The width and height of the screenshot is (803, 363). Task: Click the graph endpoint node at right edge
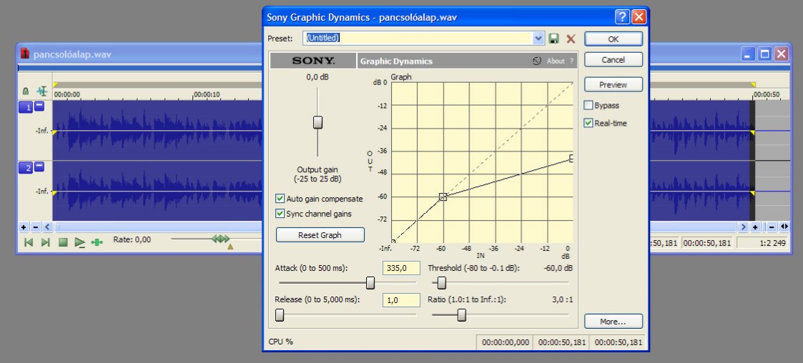click(571, 159)
